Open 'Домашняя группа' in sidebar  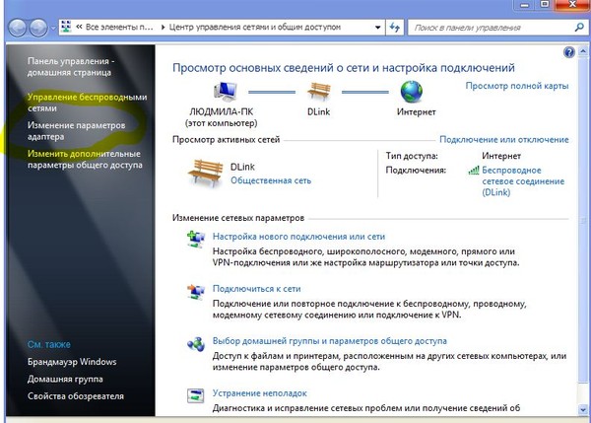click(x=65, y=379)
